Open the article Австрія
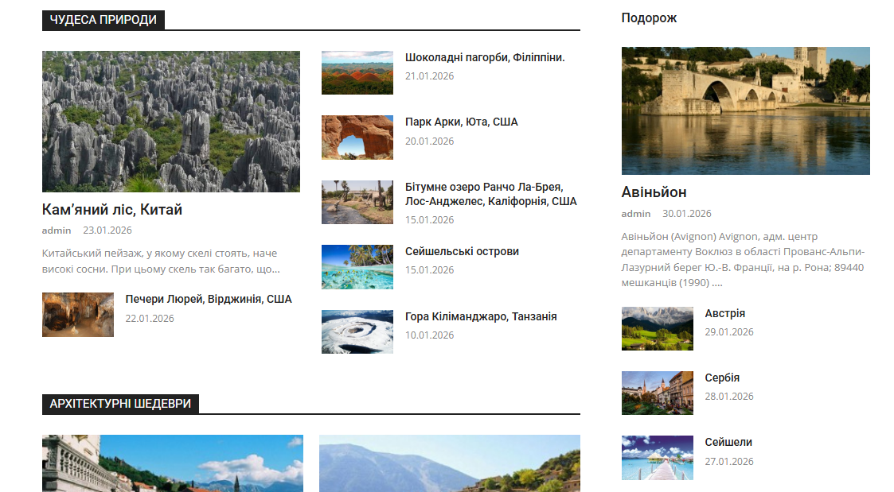The width and height of the screenshot is (894, 492). click(x=725, y=313)
